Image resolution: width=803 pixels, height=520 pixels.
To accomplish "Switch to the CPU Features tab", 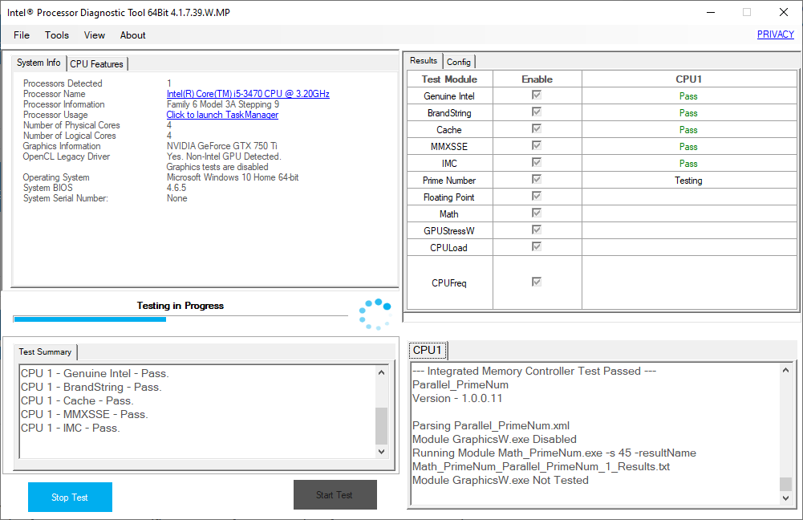I will (x=97, y=64).
